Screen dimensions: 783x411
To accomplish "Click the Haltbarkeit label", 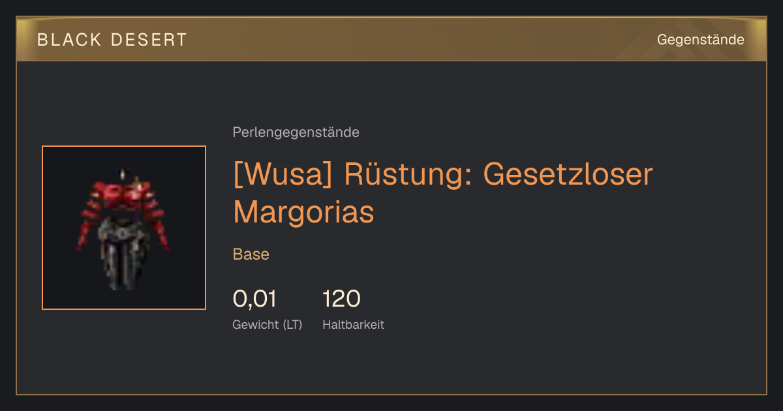I will pyautogui.click(x=353, y=324).
